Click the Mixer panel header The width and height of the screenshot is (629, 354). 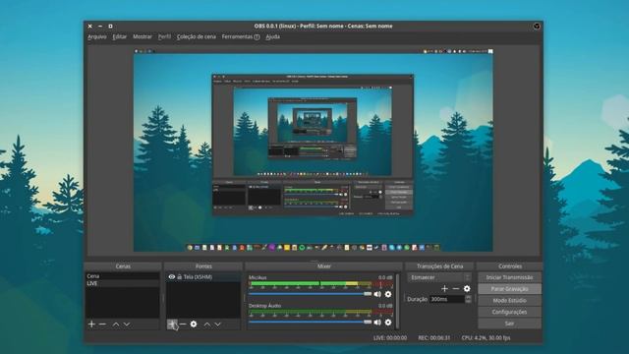pyautogui.click(x=323, y=266)
